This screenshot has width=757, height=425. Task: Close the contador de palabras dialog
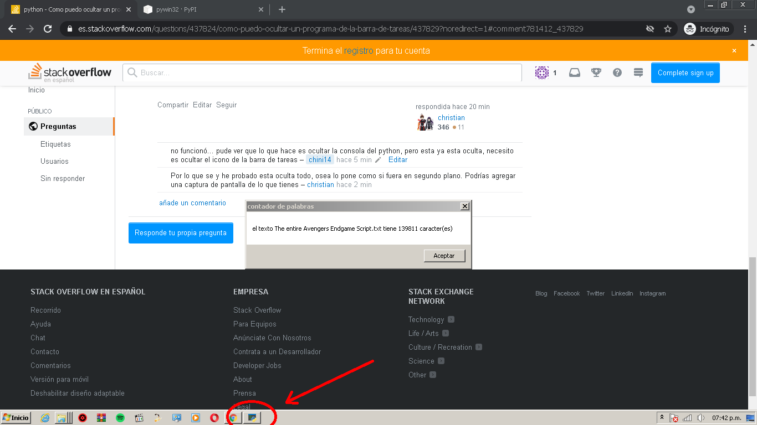464,206
